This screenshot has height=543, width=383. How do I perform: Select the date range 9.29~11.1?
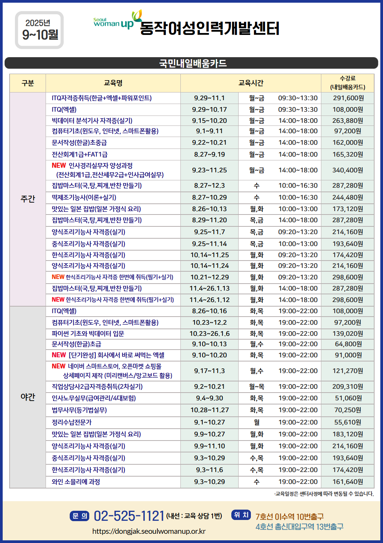[x=210, y=98]
